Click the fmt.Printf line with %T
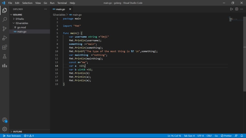 (x=113, y=51)
